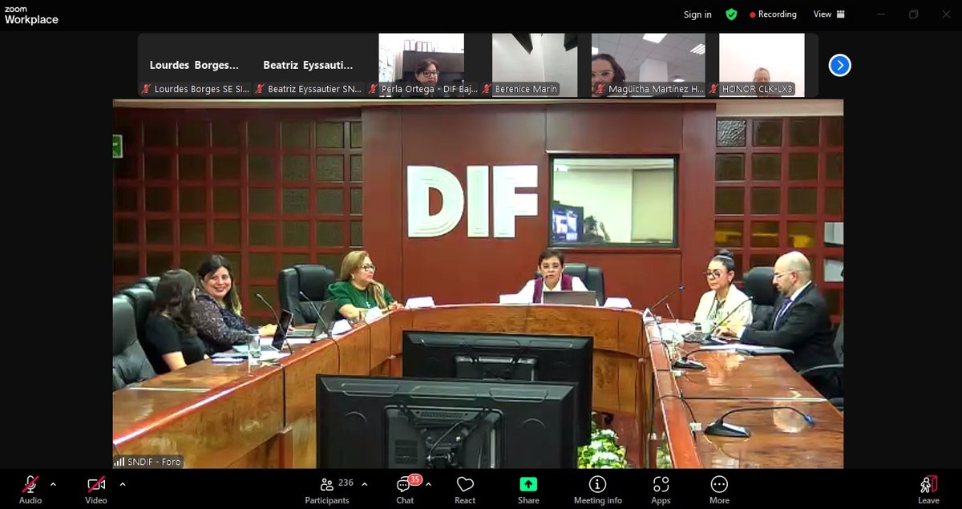Open Meeting info
962x509 pixels.
point(597,489)
